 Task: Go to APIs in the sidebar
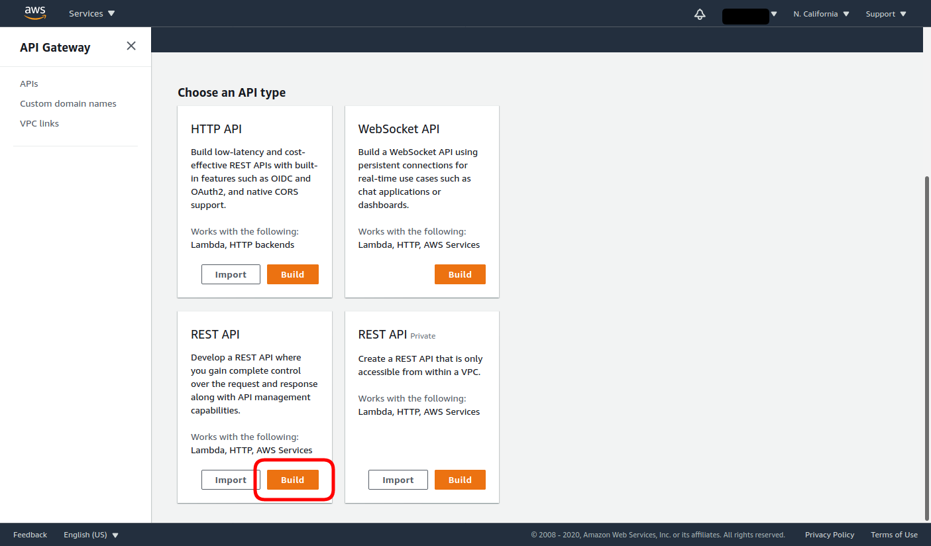tap(29, 84)
